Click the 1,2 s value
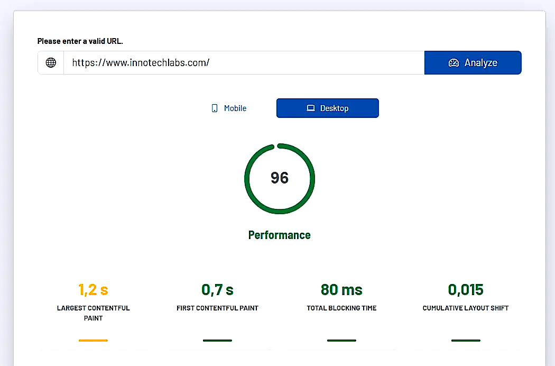 (x=93, y=290)
